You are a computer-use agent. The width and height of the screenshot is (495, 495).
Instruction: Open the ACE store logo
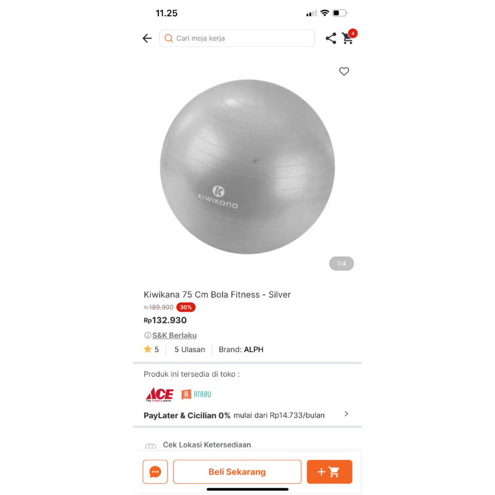[160, 394]
